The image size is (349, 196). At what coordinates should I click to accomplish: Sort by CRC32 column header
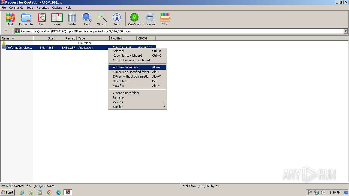pyautogui.click(x=146, y=38)
